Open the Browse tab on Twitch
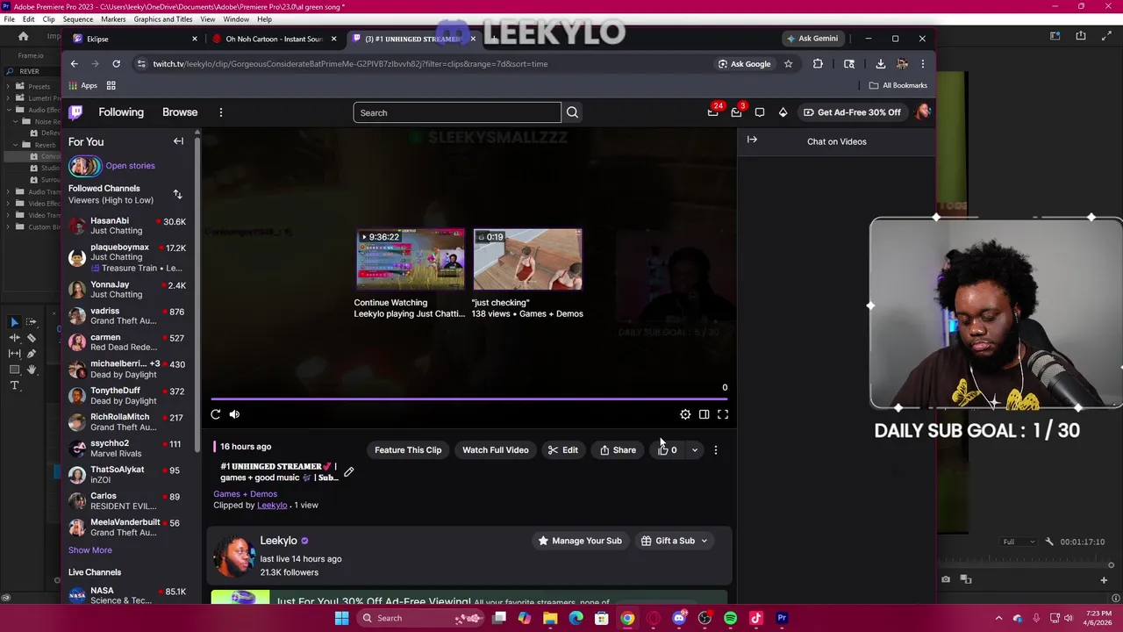Image resolution: width=1123 pixels, height=632 pixels. click(x=180, y=112)
